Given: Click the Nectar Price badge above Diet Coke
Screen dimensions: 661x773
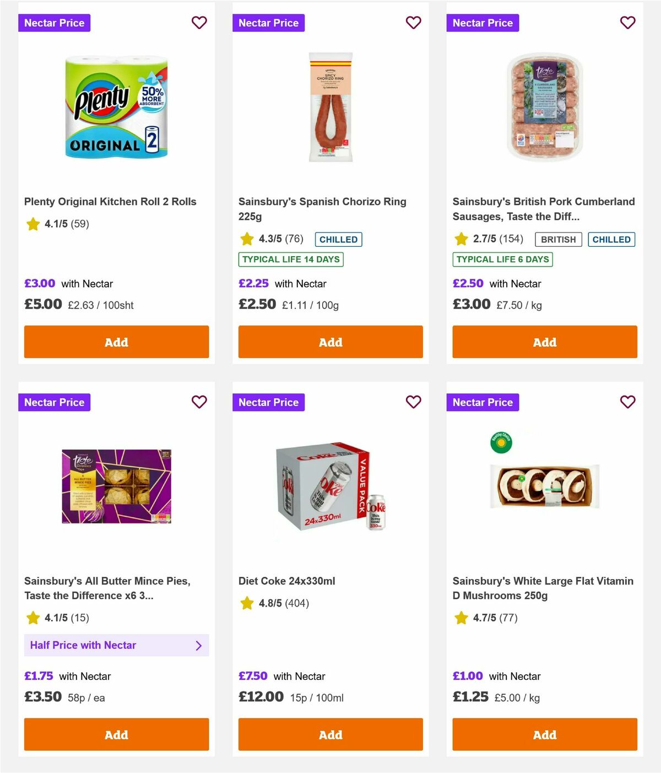Looking at the screenshot, I should tap(268, 402).
